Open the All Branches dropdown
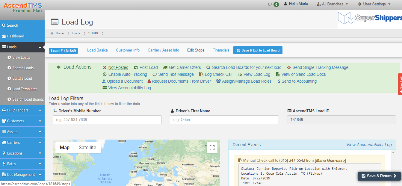Viewport: 402px width, 186px height. click(333, 4)
